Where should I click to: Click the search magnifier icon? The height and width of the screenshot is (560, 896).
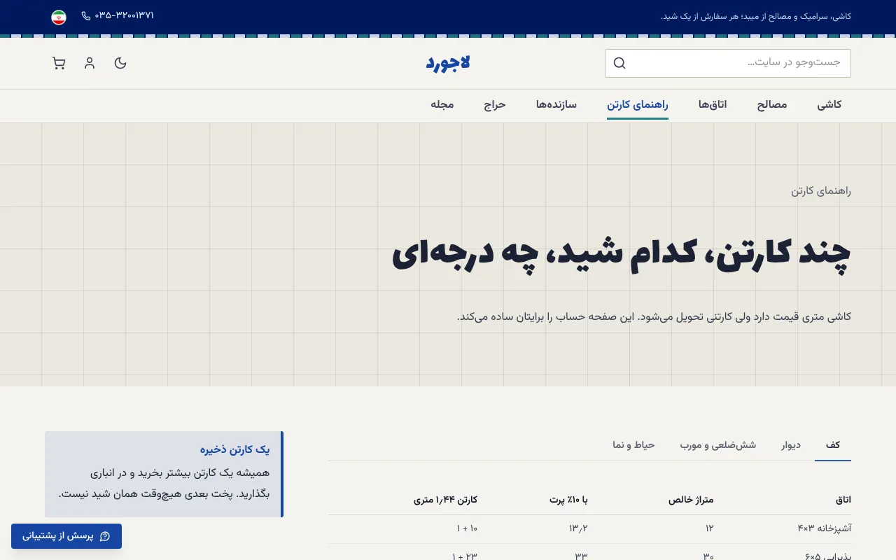coord(619,63)
